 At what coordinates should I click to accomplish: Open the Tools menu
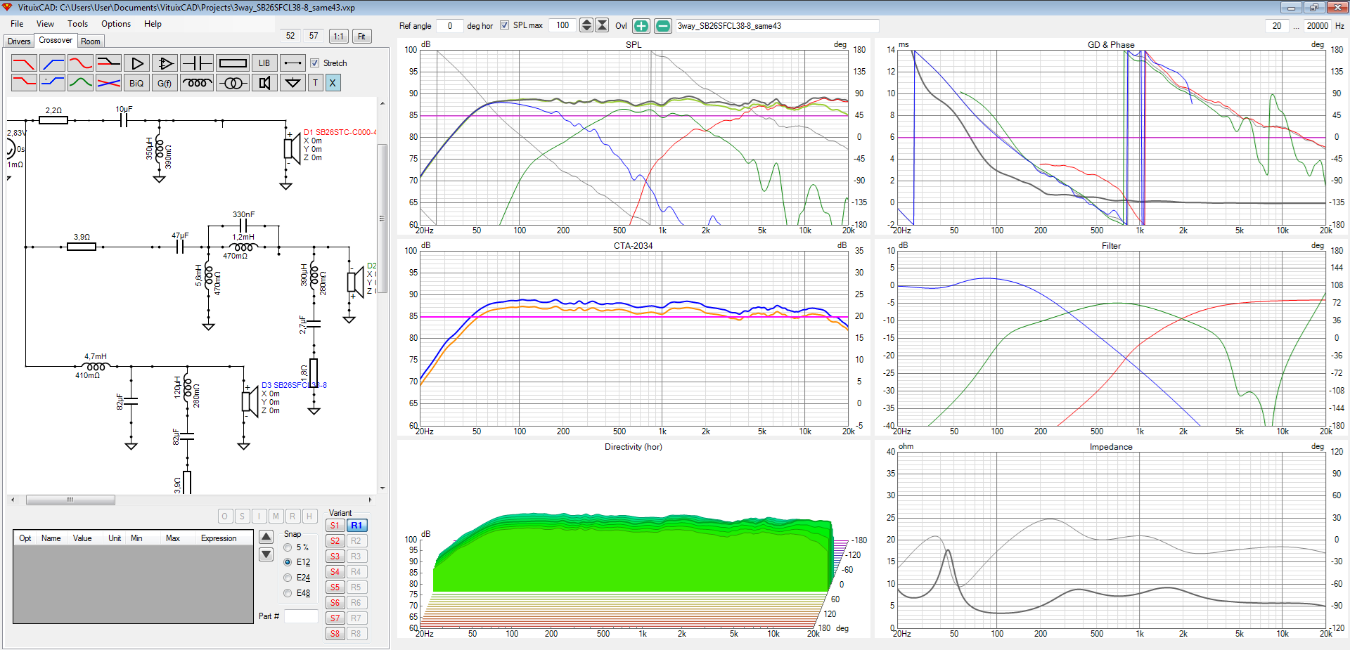(x=78, y=24)
